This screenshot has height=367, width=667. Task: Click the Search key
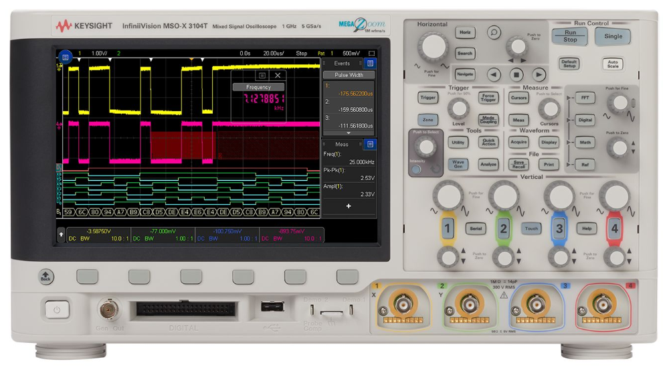pos(465,54)
